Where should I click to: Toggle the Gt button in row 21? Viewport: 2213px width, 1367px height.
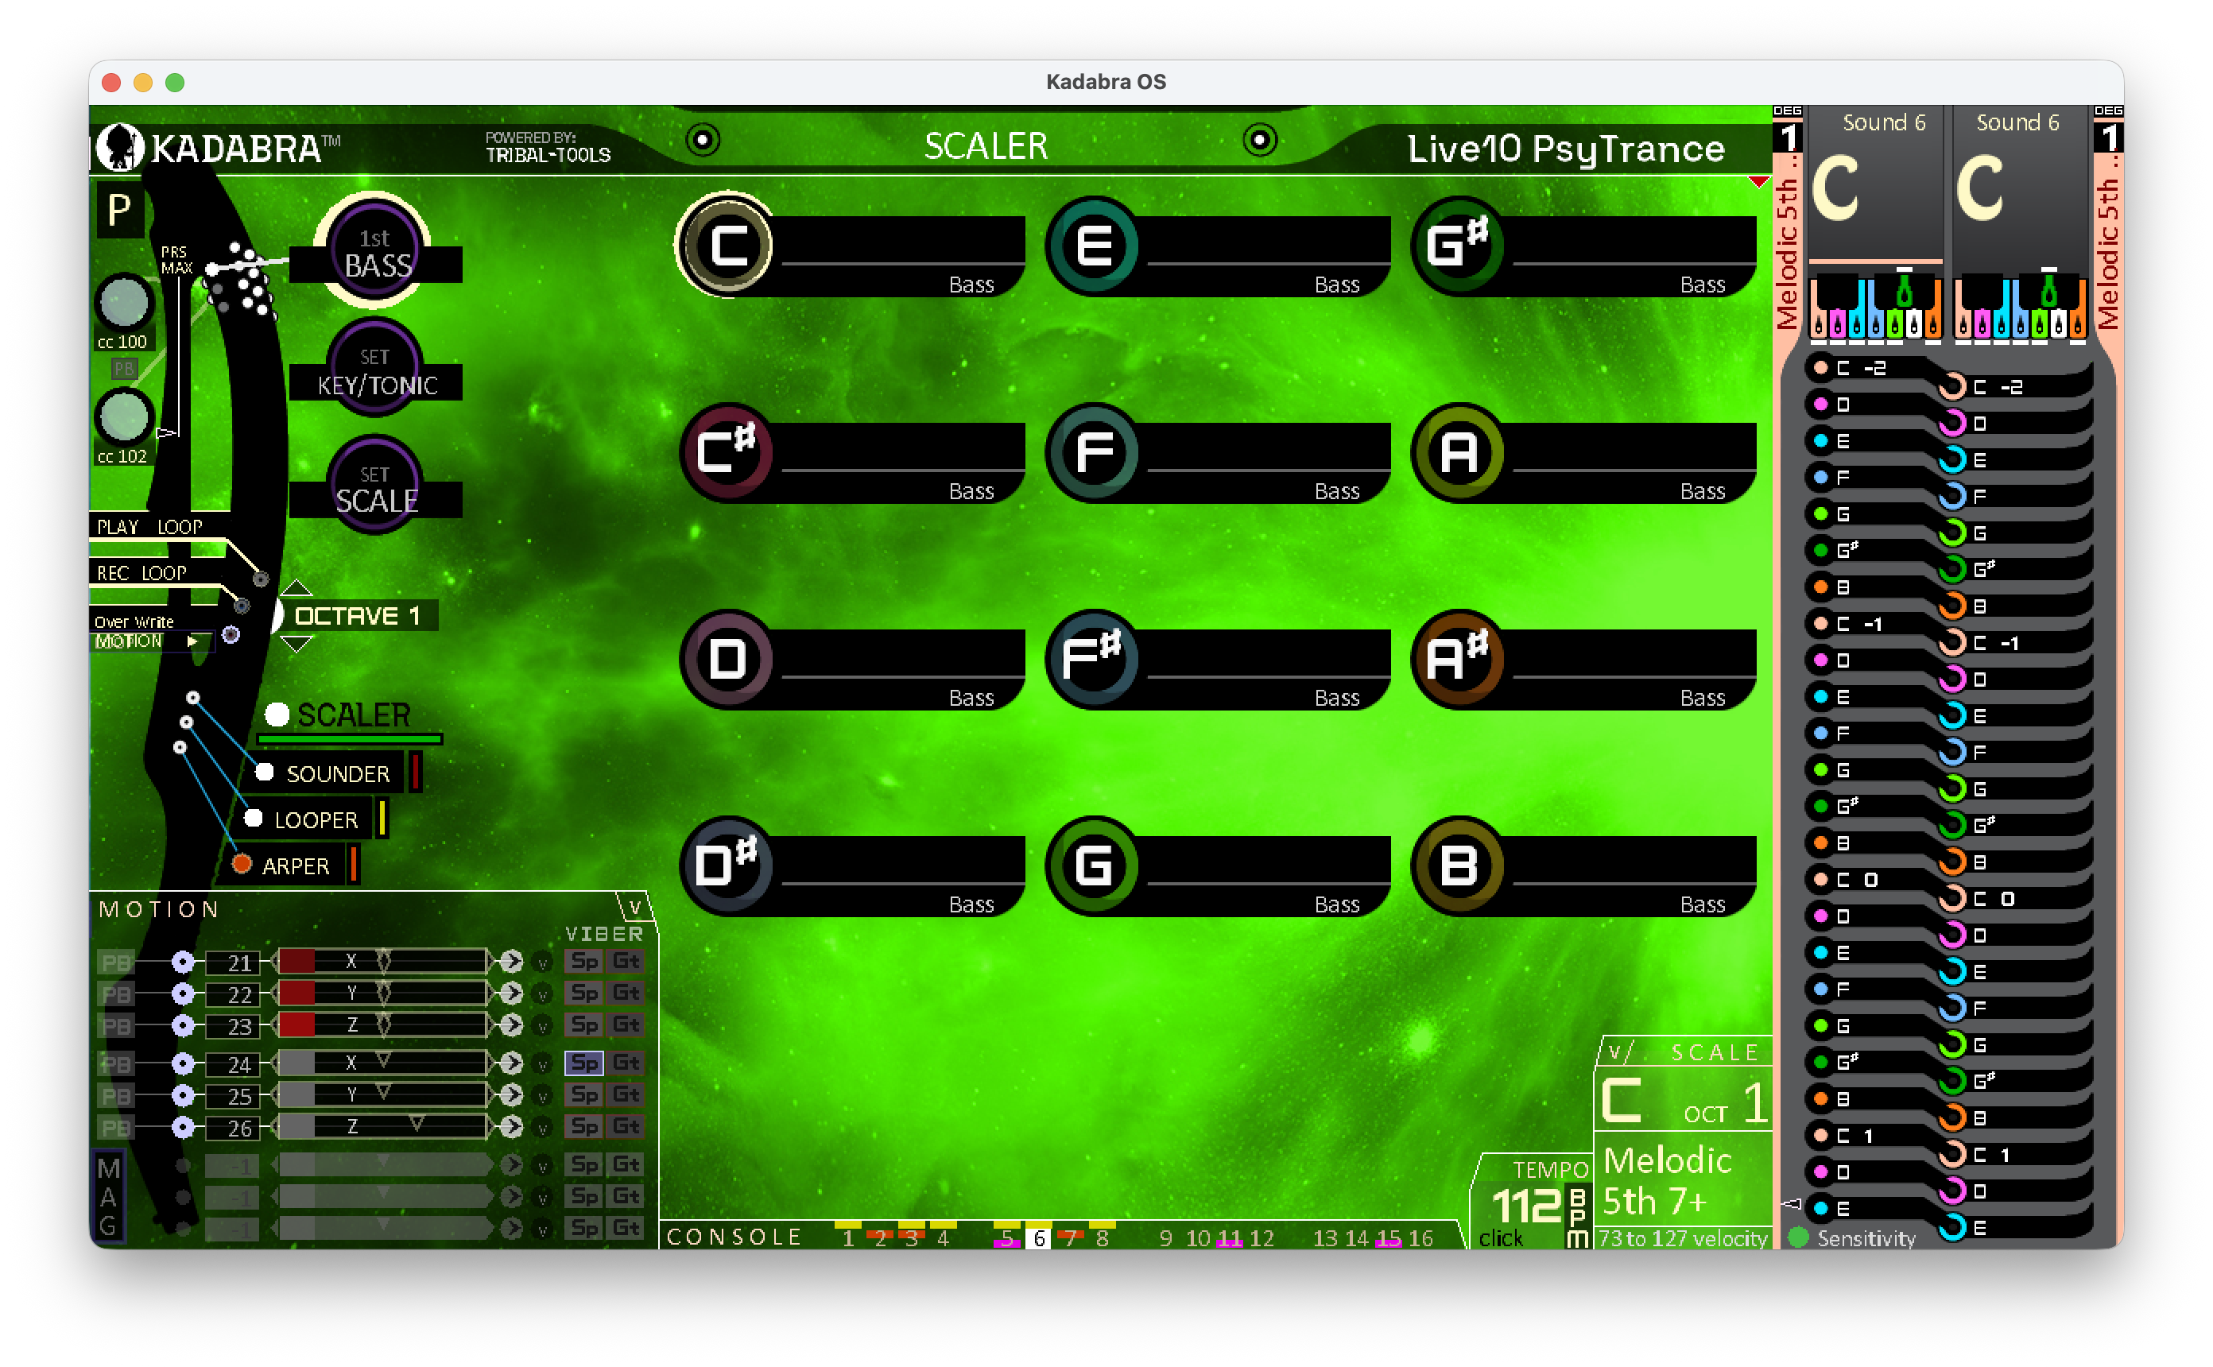626,961
